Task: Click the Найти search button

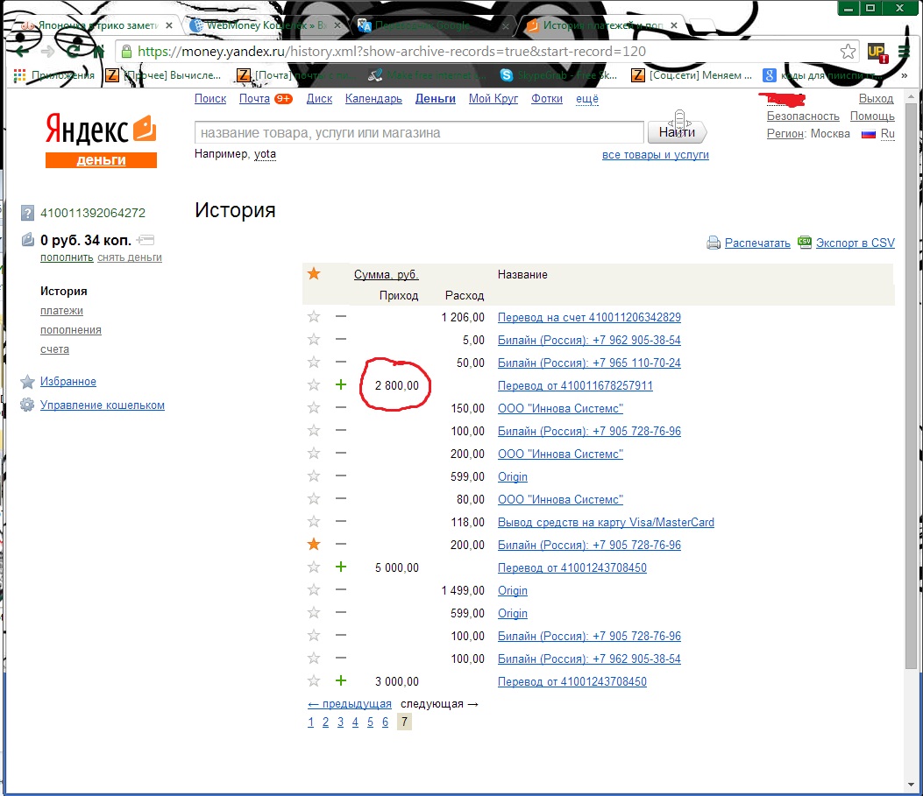Action: click(x=677, y=132)
